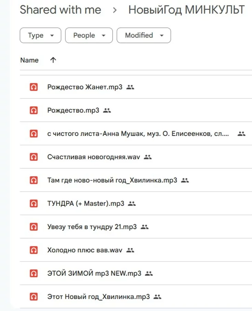Click the audio icon beside Рождество Жанет.mp3
Viewport: 252px width, 311px height.
click(33, 87)
